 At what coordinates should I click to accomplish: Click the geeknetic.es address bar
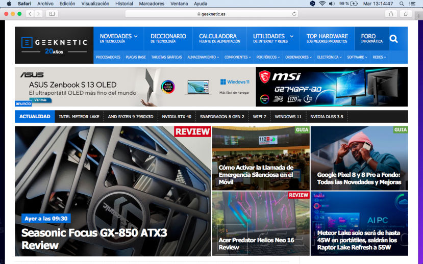point(211,14)
